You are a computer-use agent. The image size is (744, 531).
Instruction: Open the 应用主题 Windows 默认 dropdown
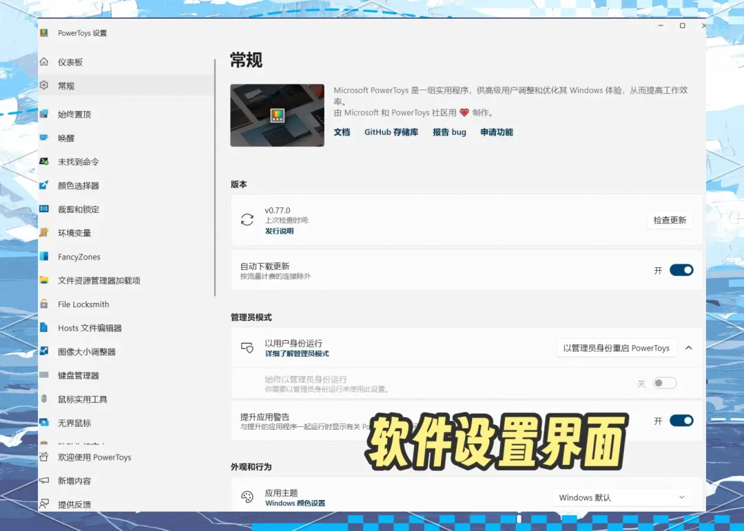(623, 497)
